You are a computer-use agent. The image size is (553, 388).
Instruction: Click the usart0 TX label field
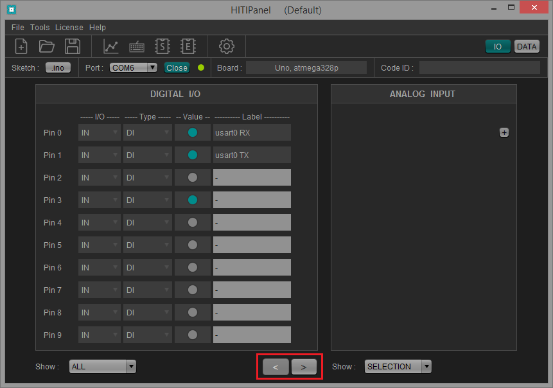point(252,155)
